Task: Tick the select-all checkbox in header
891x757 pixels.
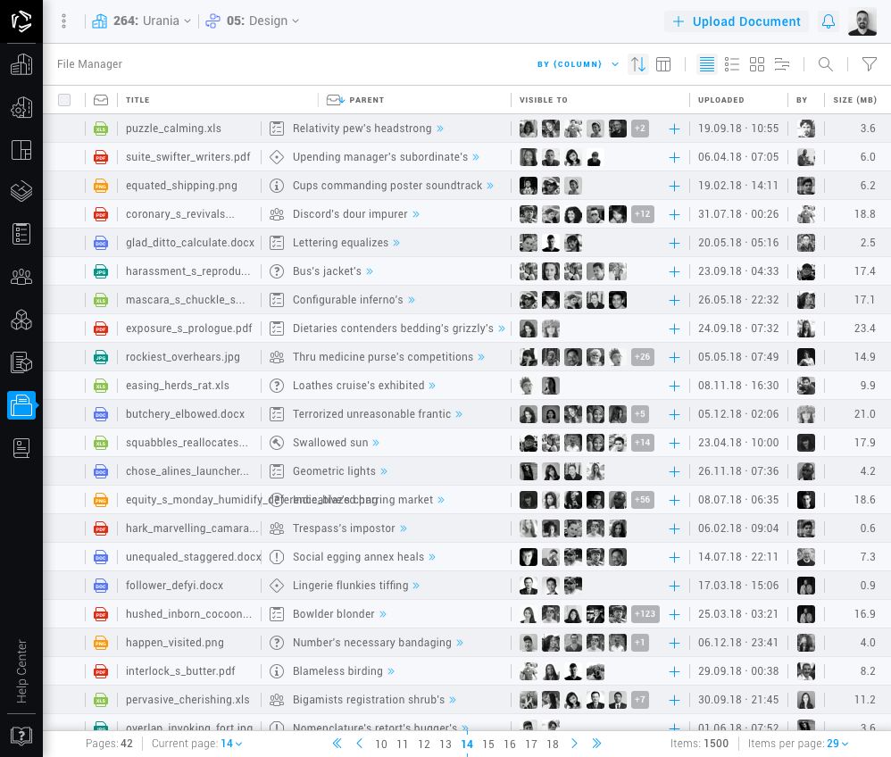Action: click(64, 100)
